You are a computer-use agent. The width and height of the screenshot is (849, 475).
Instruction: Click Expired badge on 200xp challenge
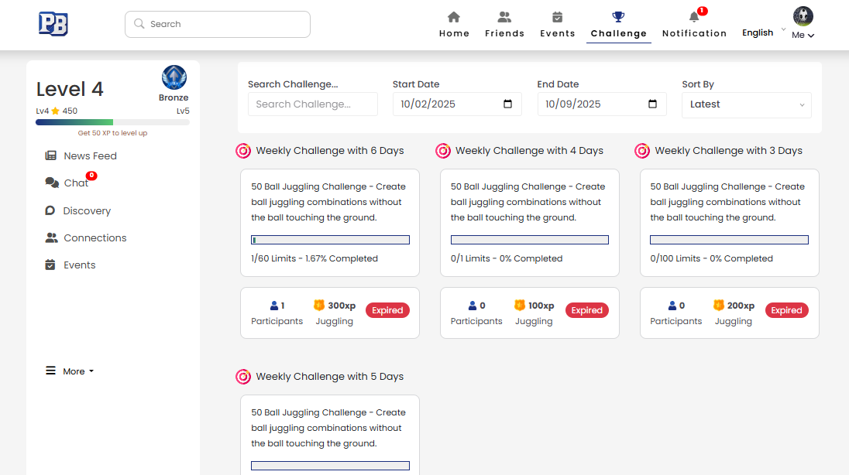pos(786,310)
